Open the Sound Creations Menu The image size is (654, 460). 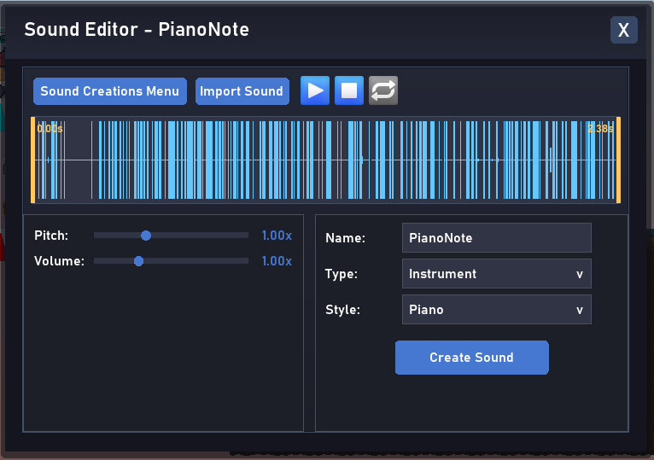[109, 91]
